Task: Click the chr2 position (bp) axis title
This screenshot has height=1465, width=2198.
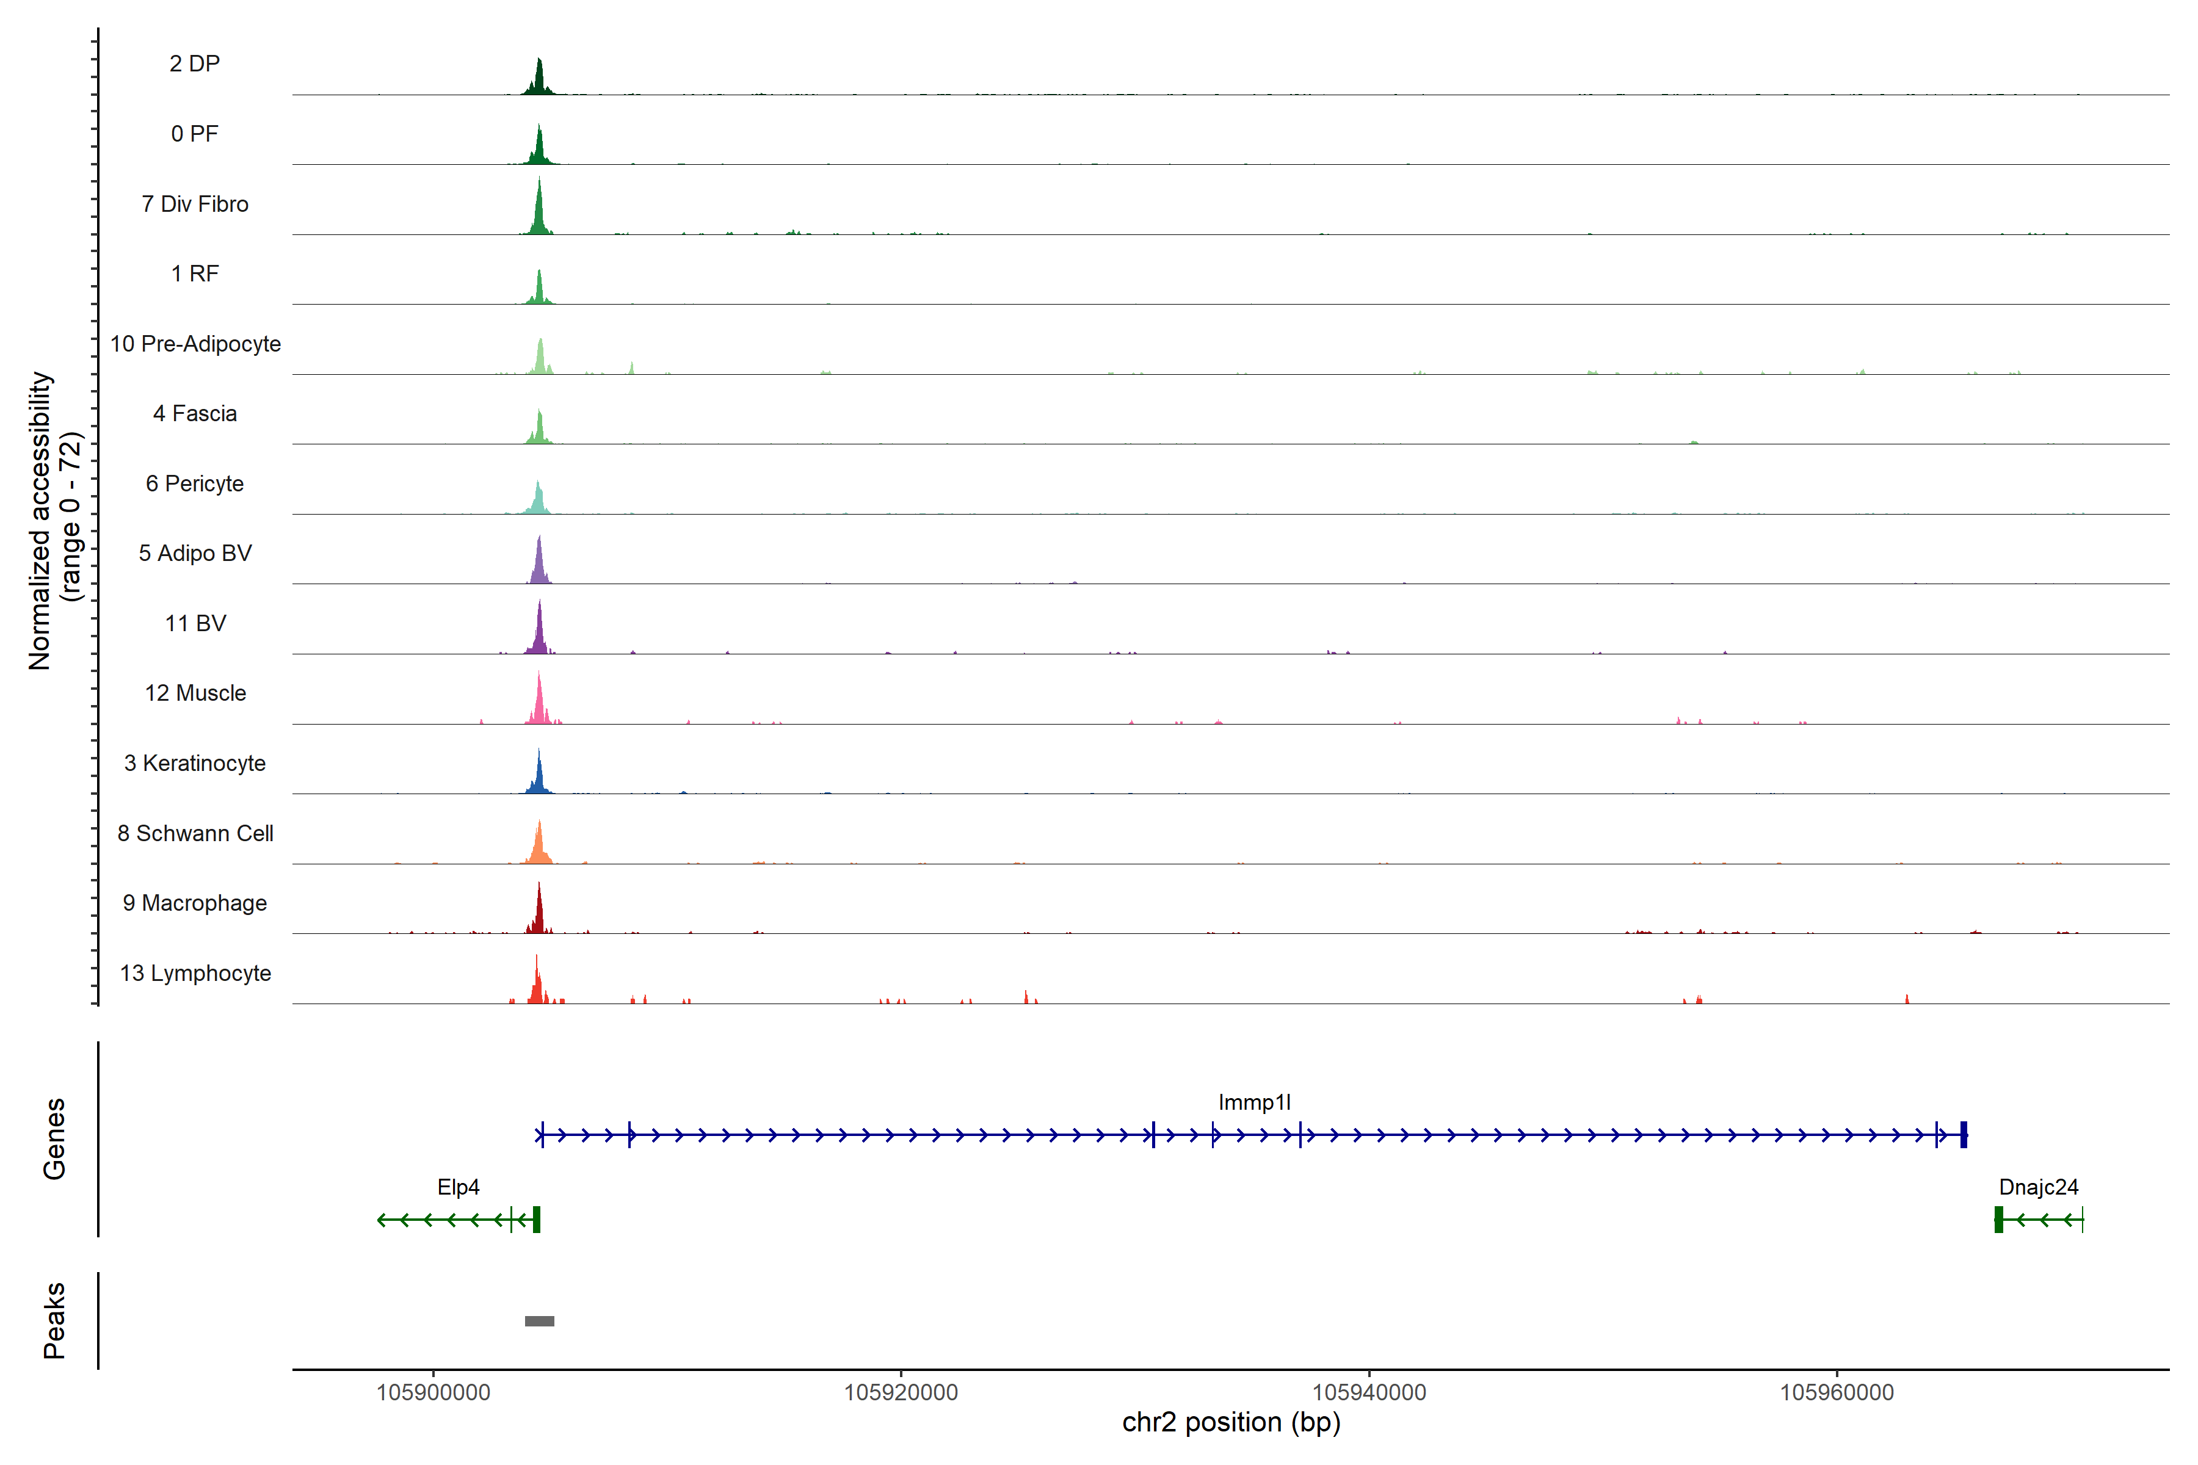Action: tap(1231, 1423)
